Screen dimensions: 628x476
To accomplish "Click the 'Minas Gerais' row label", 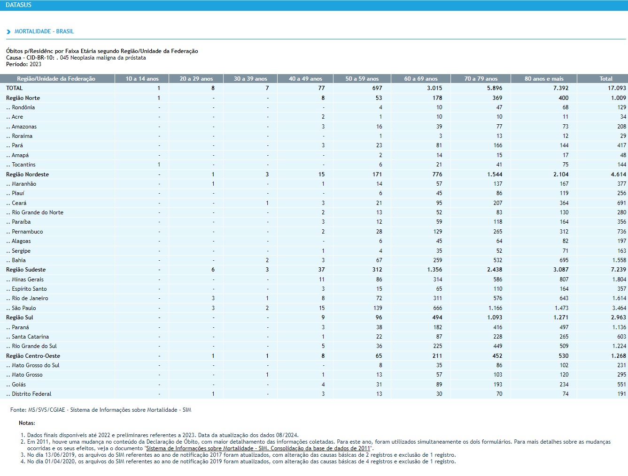I will click(x=27, y=280).
